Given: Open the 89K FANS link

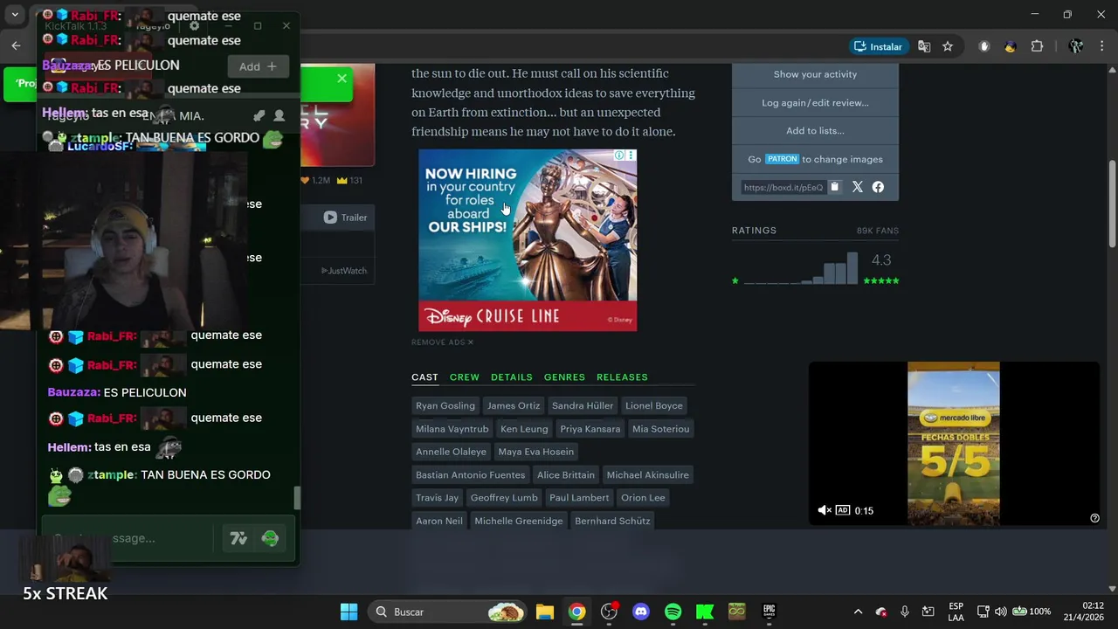Looking at the screenshot, I should [878, 231].
